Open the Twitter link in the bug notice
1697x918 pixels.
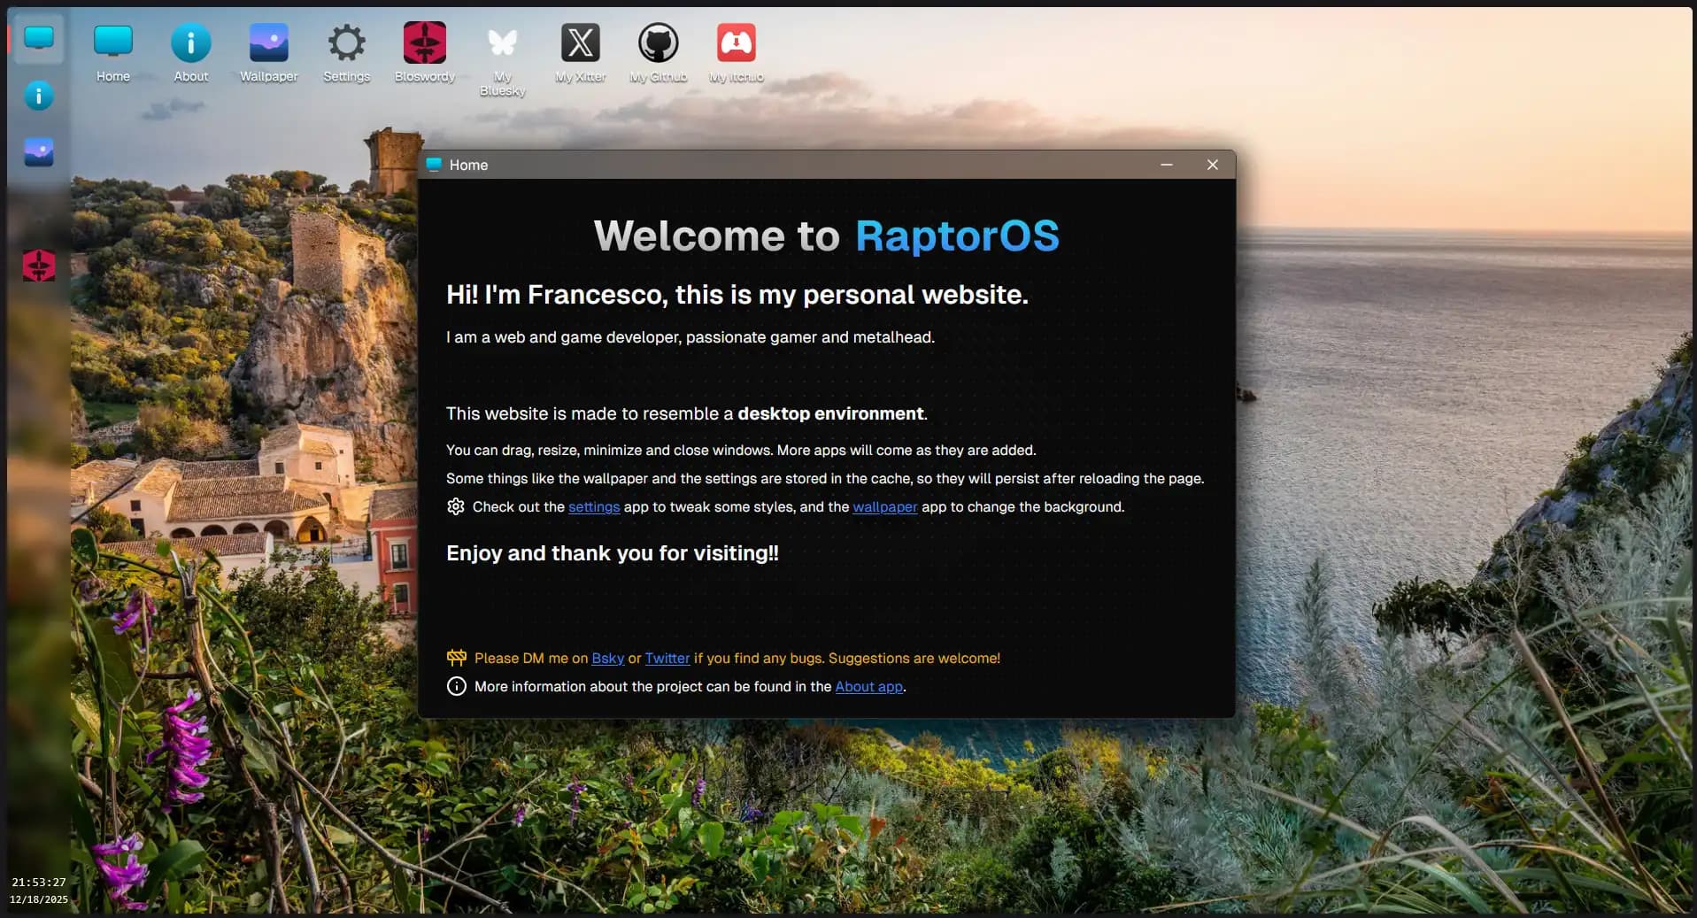coord(667,658)
